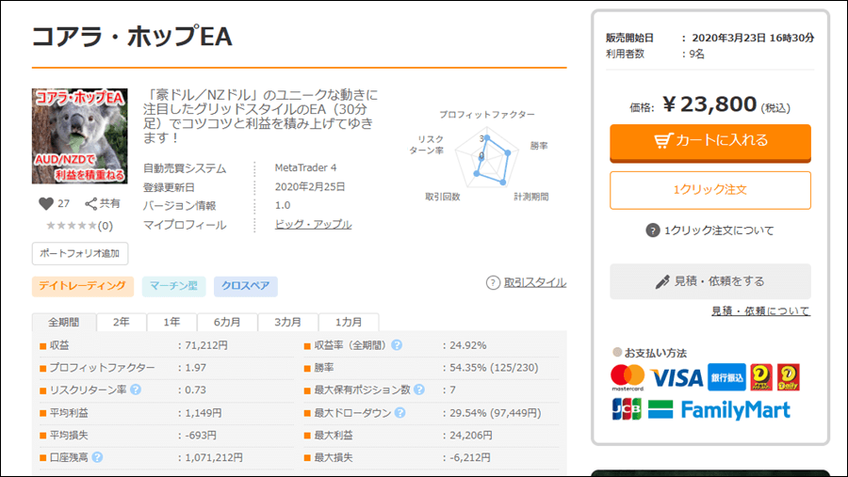This screenshot has height=477, width=848.
Task: Click the 見積・依頼をする button
Action: [709, 281]
